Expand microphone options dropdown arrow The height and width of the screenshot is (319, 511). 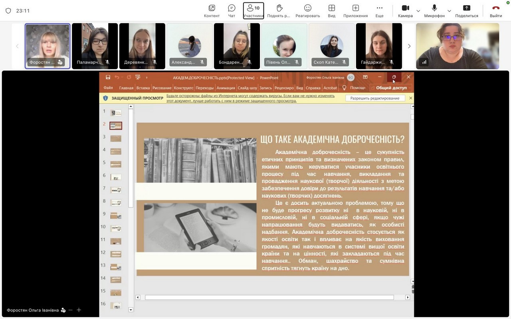pyautogui.click(x=449, y=11)
